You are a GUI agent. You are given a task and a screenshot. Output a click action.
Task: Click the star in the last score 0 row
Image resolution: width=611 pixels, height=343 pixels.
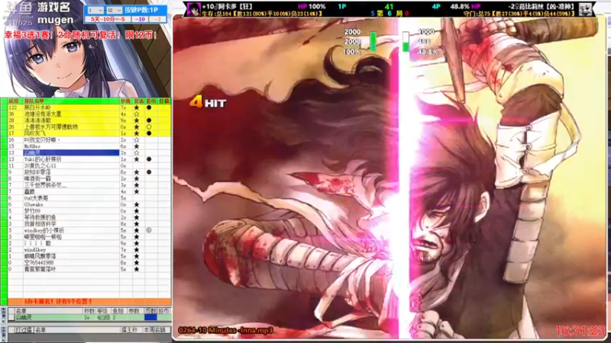pos(137,269)
